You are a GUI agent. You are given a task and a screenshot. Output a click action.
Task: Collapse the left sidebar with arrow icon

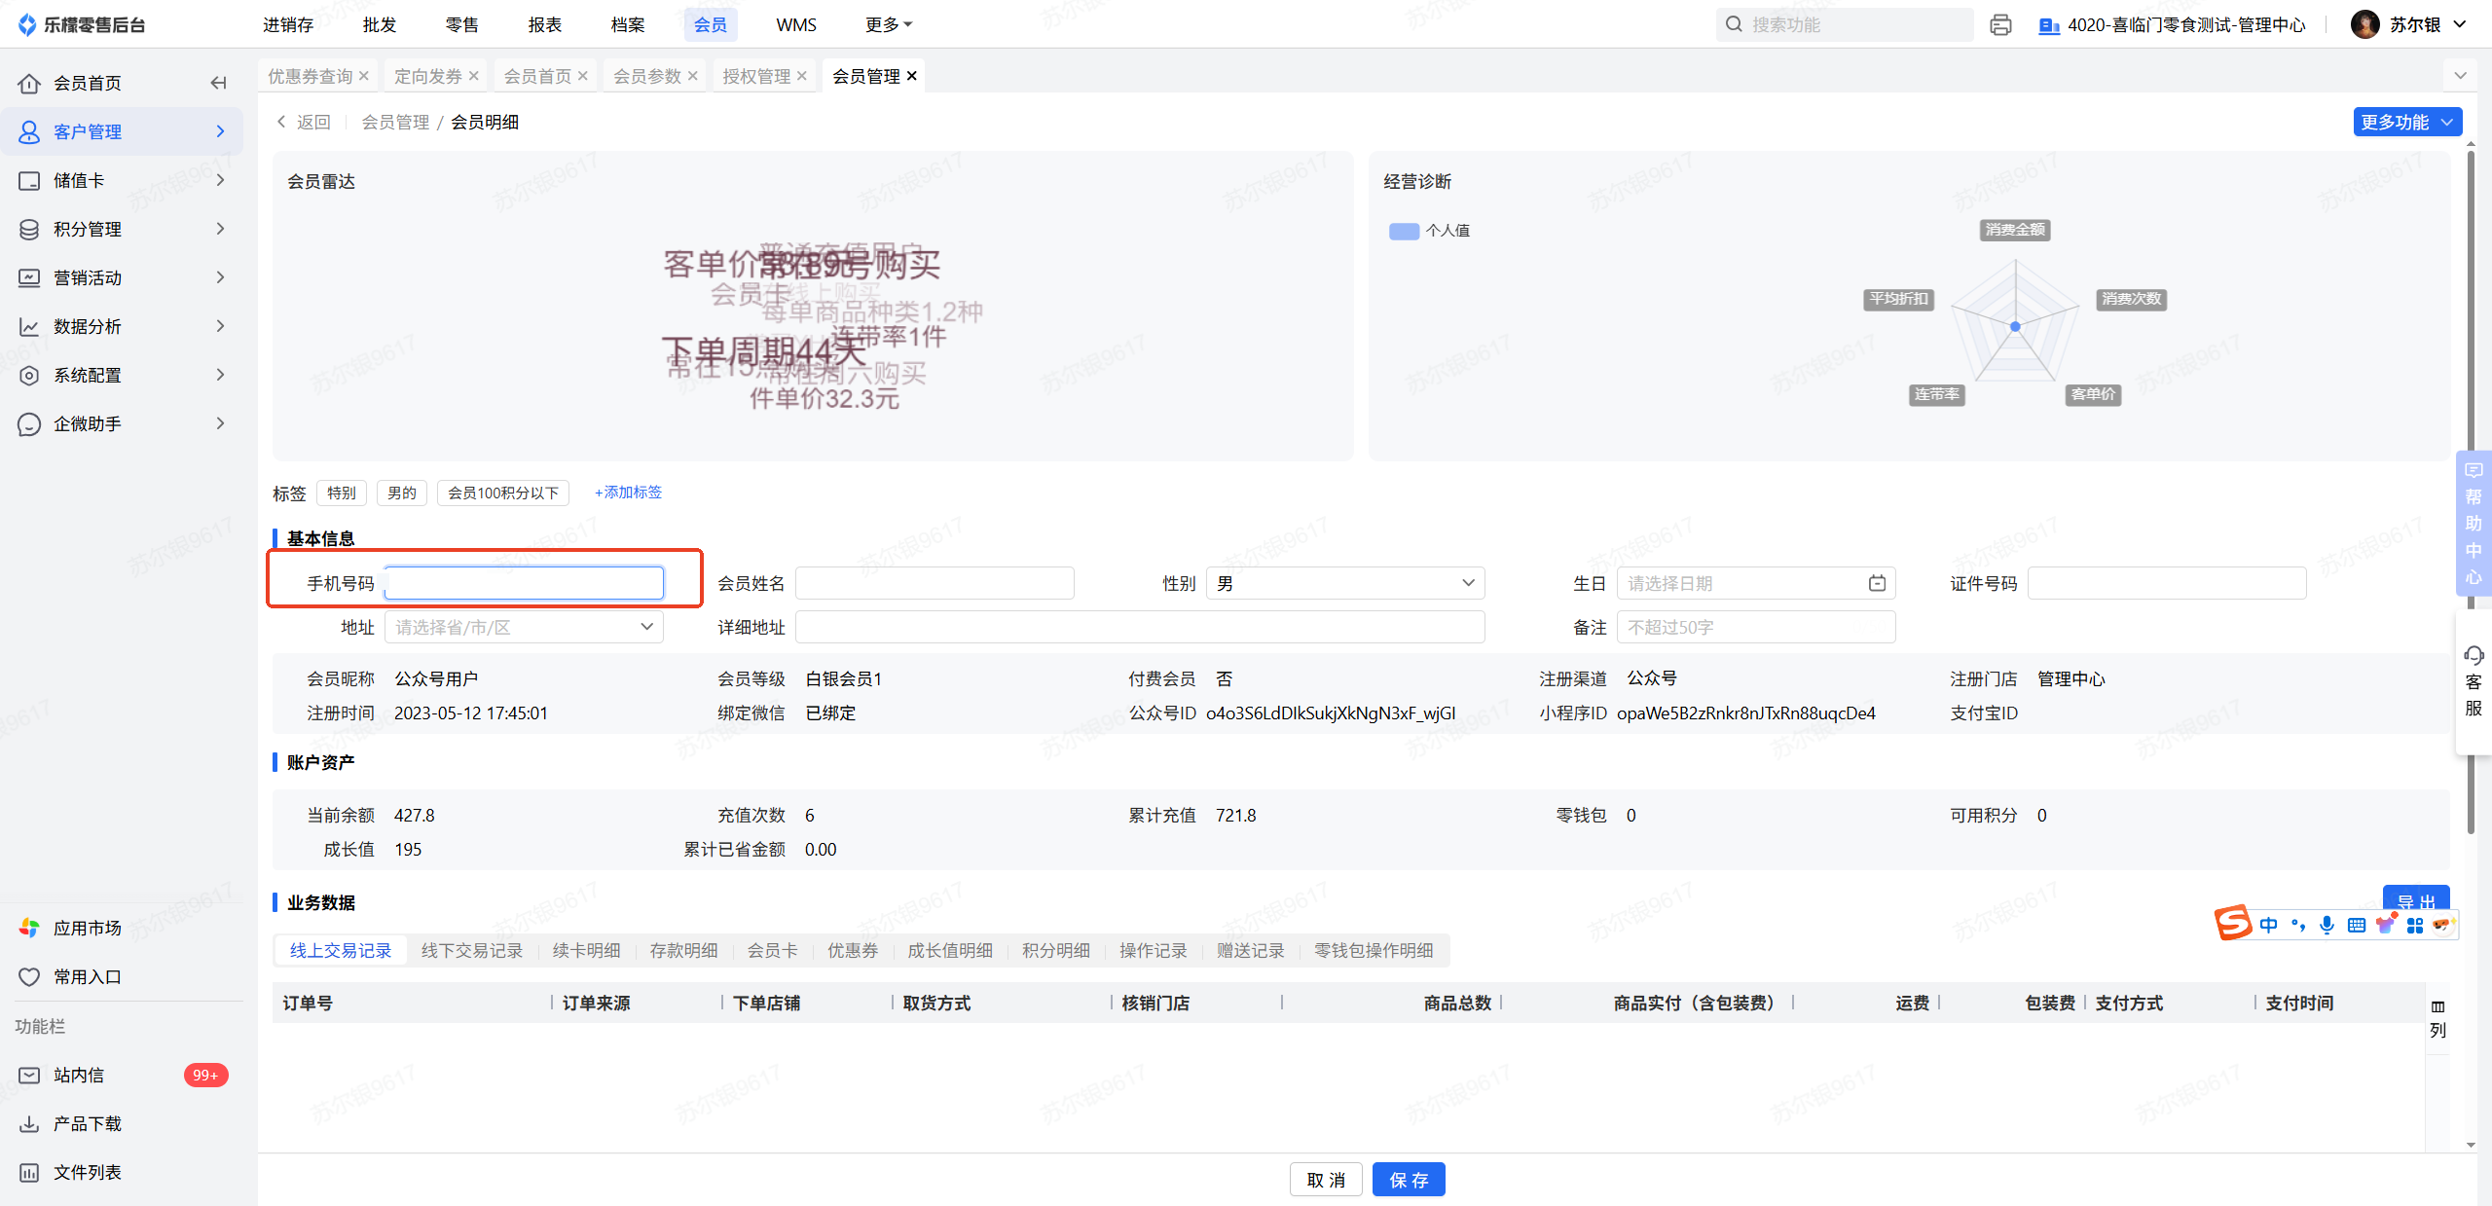[x=218, y=83]
